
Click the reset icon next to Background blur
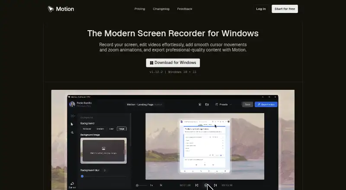105,171
